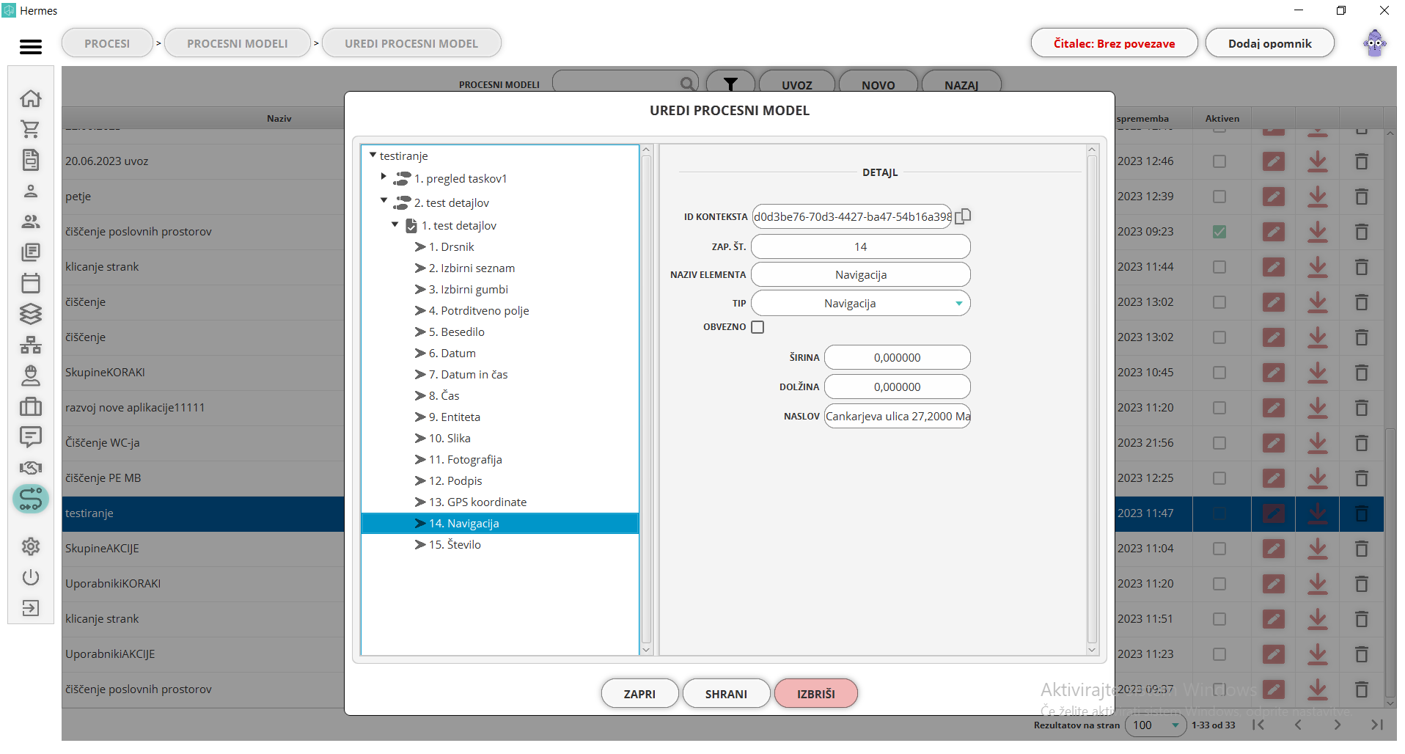The image size is (1405, 754).
Task: Open the briefcase sidebar icon
Action: click(31, 406)
